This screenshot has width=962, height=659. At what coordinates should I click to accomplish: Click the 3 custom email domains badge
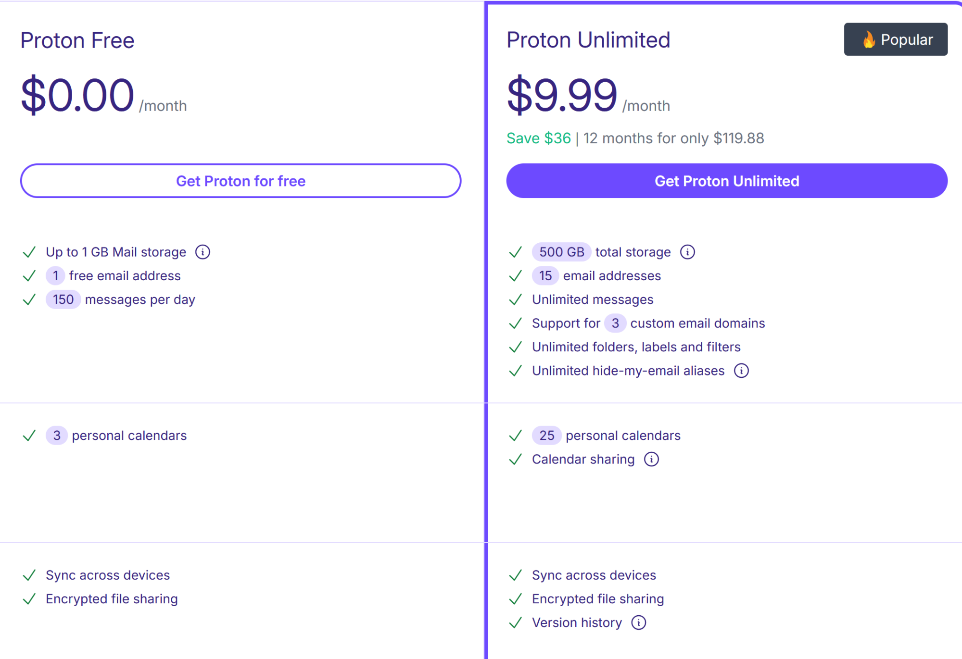[x=615, y=323]
